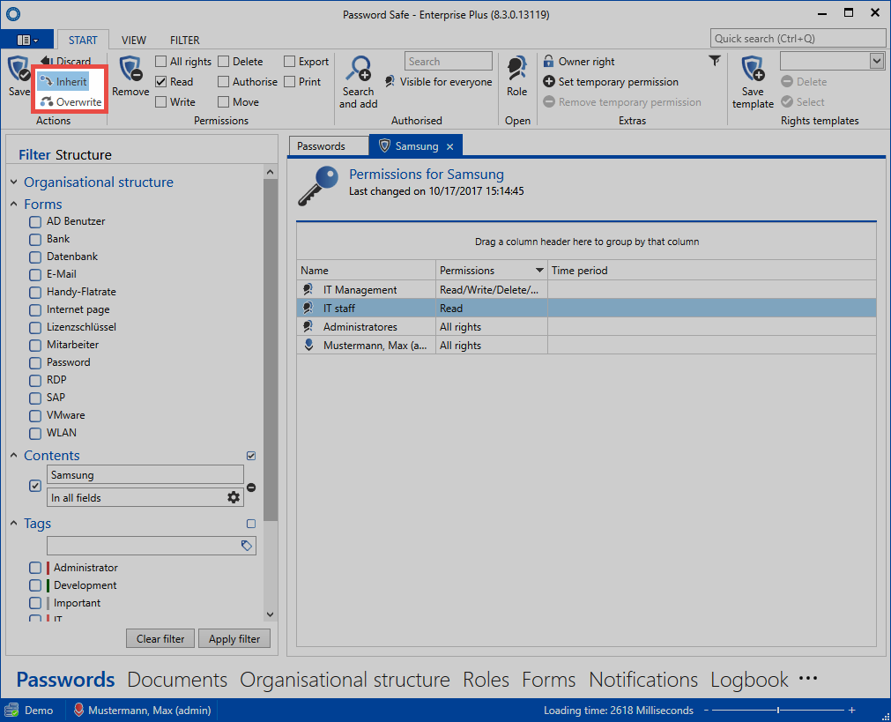Viewport: 891px width, 722px height.
Task: Click Delete in Rights templates
Action: (804, 82)
